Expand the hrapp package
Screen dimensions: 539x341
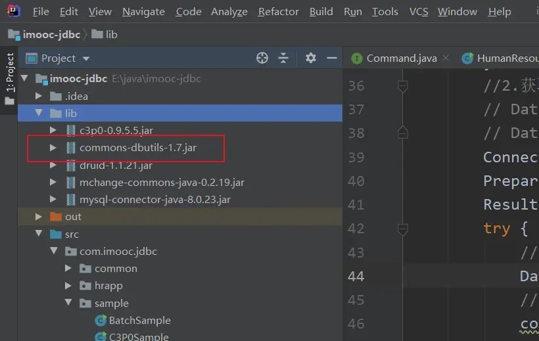point(68,286)
